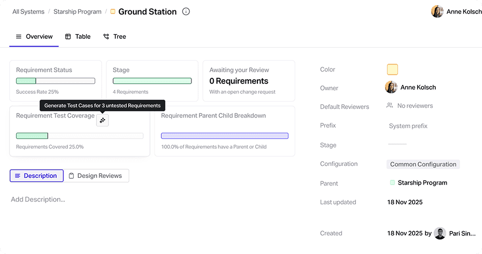Go to All Systems breadcrumb
The height and width of the screenshot is (254, 482).
coord(28,11)
